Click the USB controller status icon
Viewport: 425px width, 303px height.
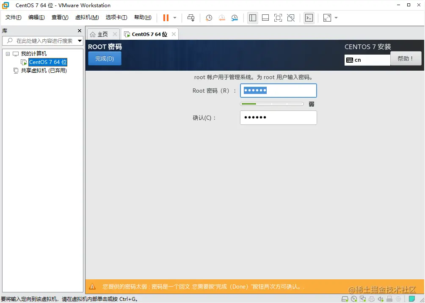[390, 299]
